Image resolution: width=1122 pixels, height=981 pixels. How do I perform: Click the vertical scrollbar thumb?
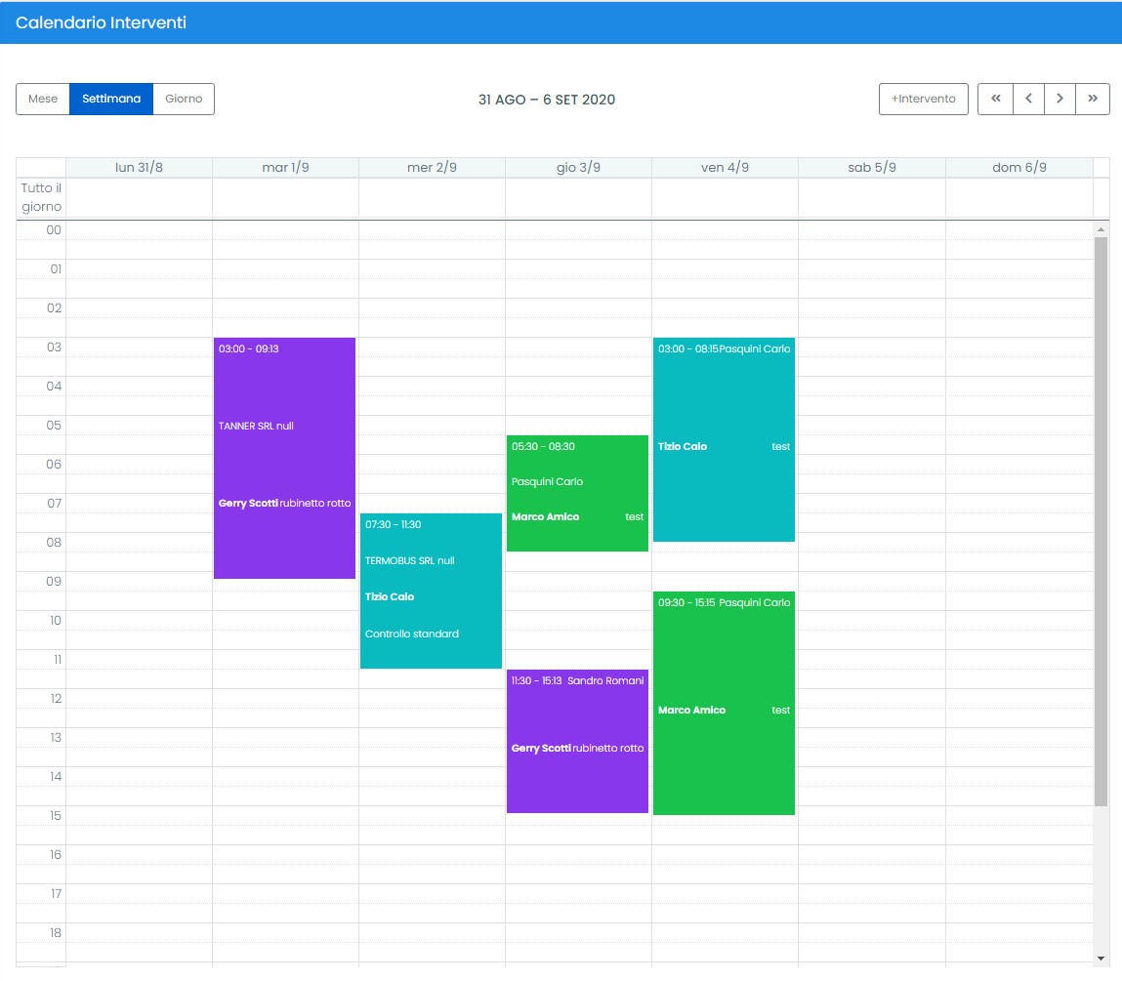pyautogui.click(x=1101, y=521)
